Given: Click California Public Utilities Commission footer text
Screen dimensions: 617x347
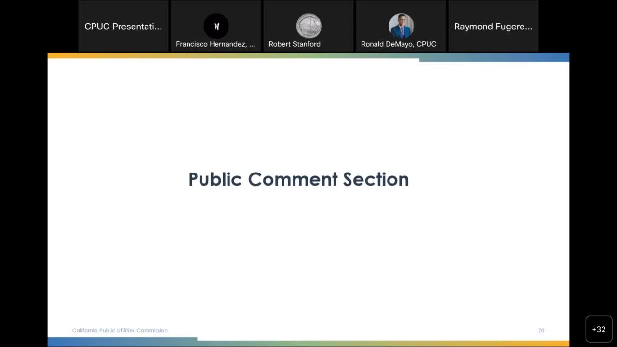Looking at the screenshot, I should pyautogui.click(x=120, y=330).
